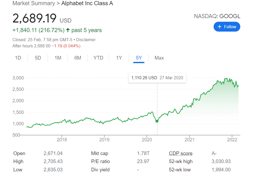Select the 1Y time range
The height and width of the screenshot is (176, 254).
coord(119,58)
